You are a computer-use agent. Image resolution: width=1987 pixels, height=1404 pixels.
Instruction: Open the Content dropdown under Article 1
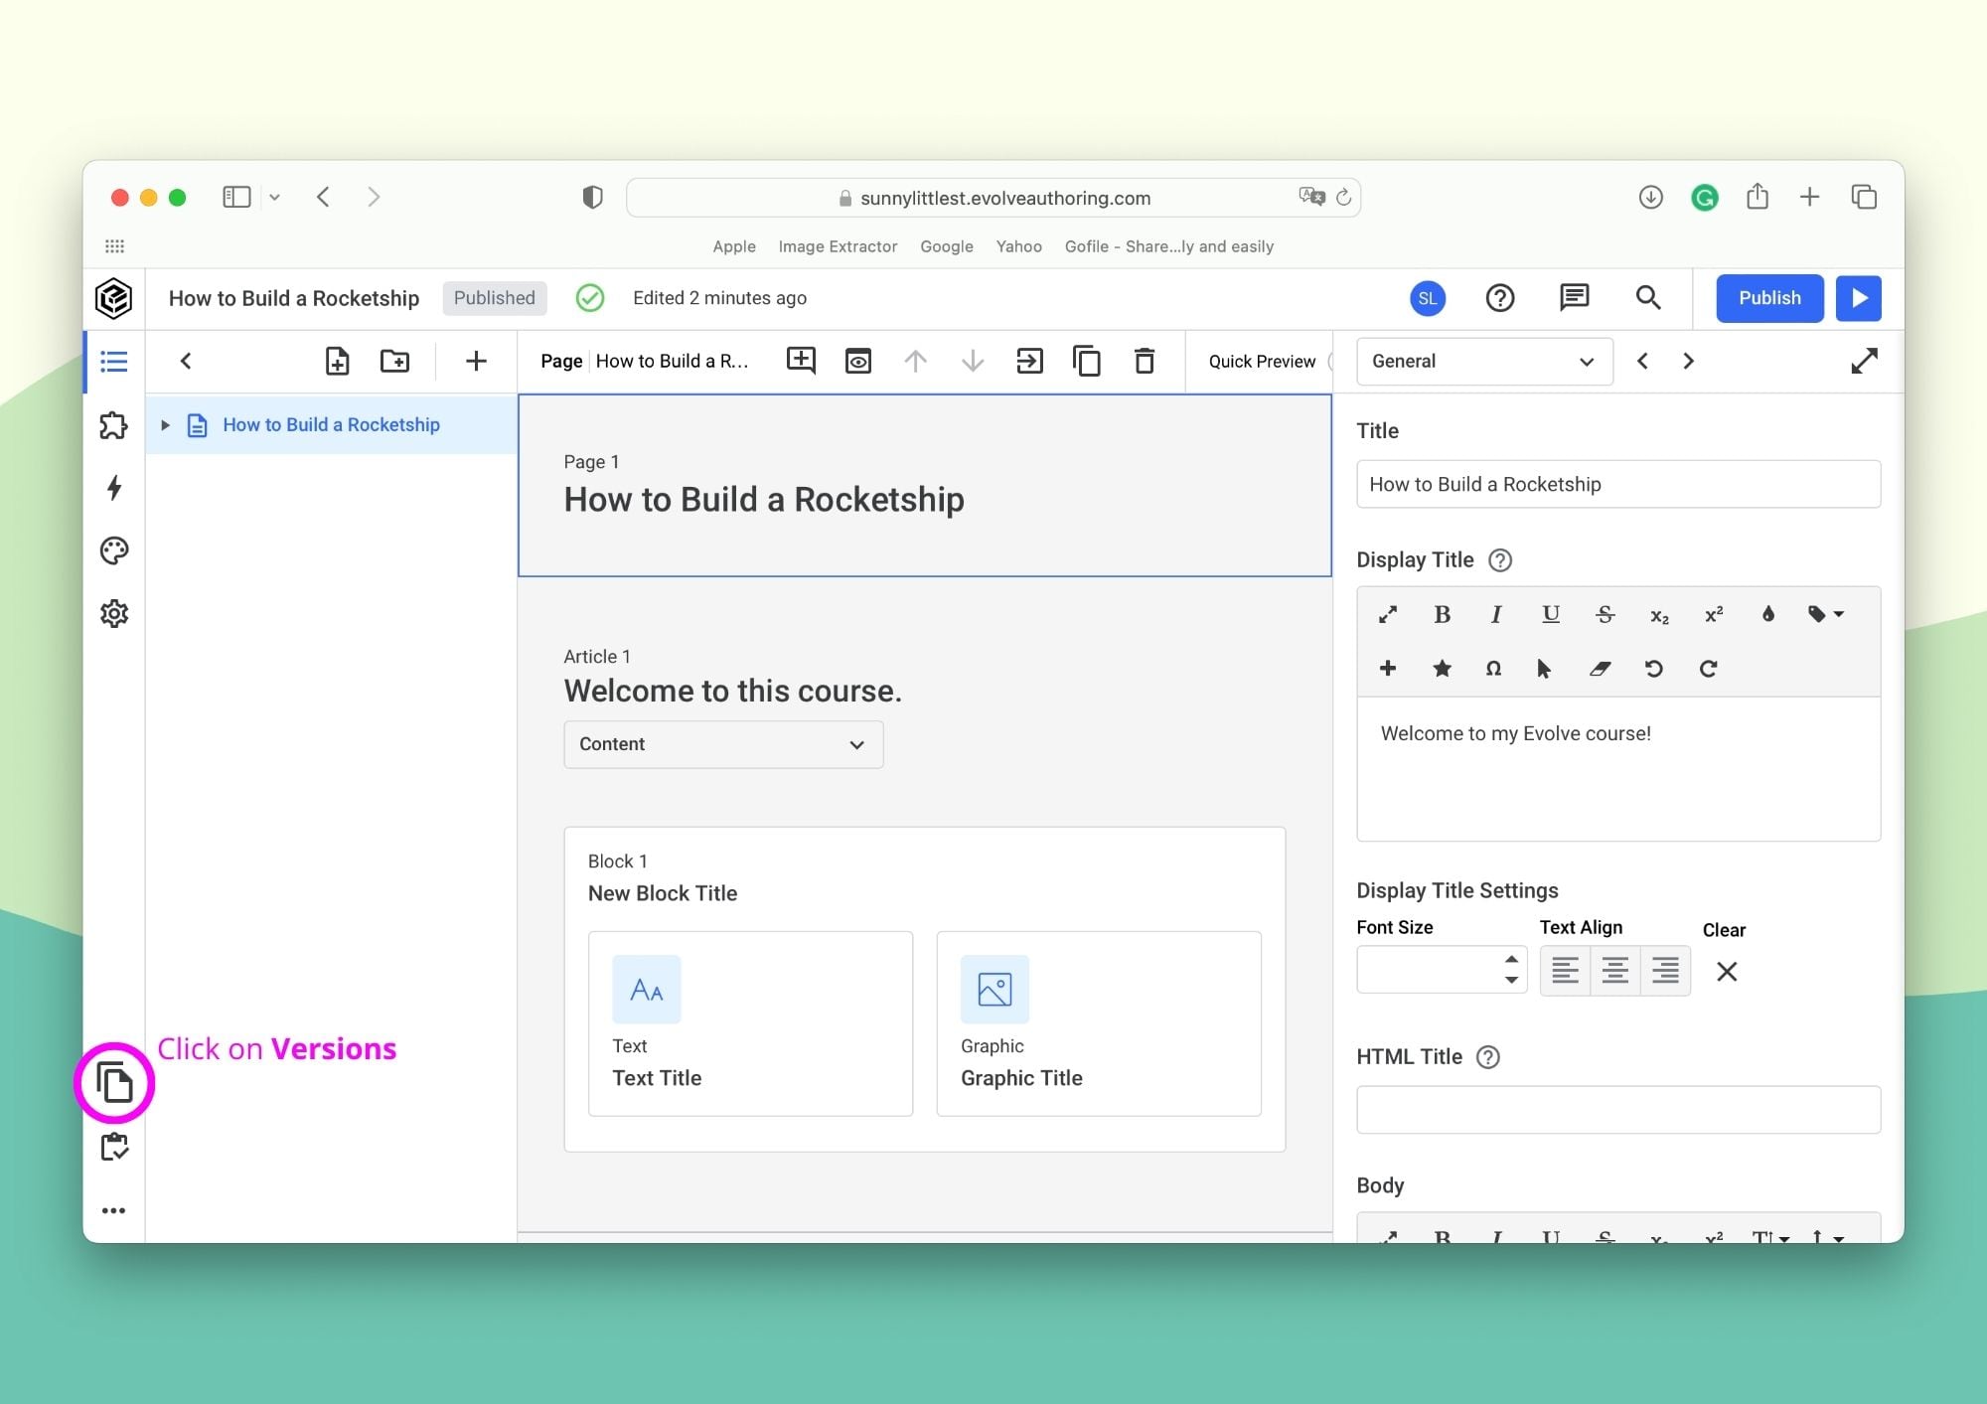pyautogui.click(x=722, y=744)
